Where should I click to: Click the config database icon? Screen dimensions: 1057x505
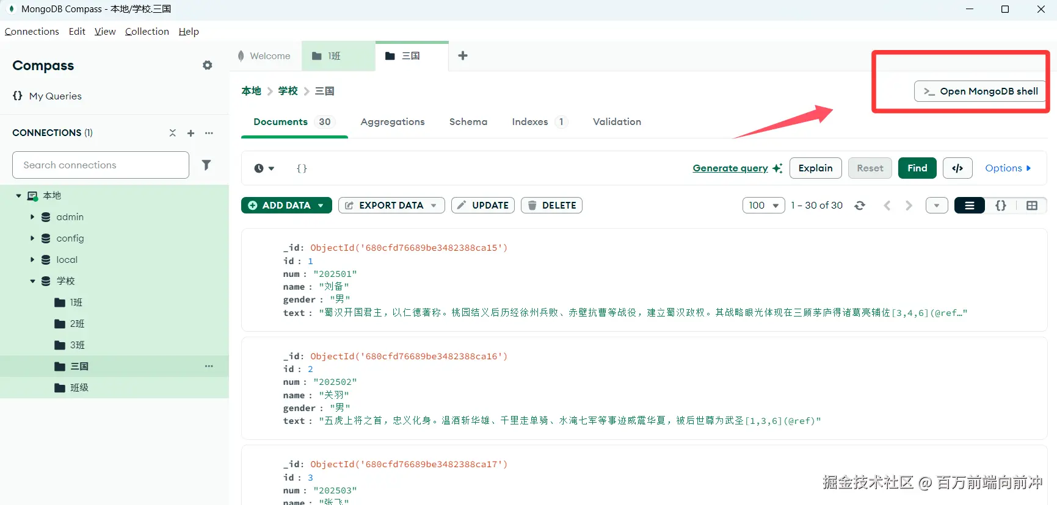tap(46, 238)
